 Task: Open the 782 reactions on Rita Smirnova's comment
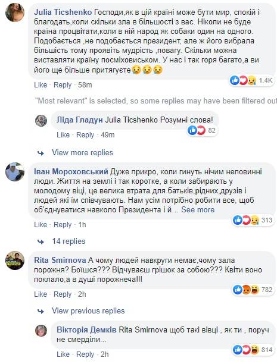[x=253, y=290]
